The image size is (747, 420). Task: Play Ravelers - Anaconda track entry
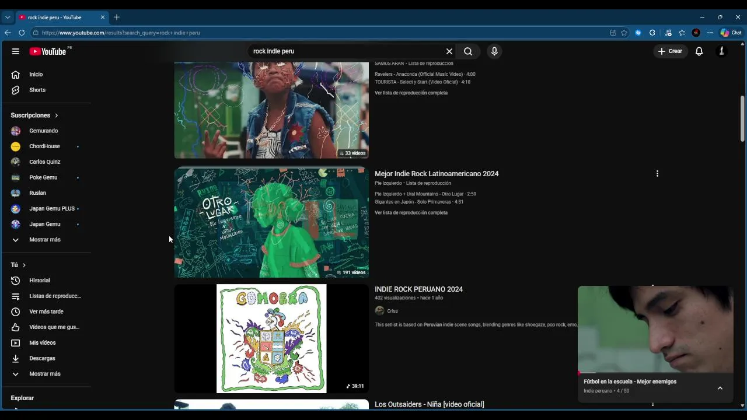425,74
